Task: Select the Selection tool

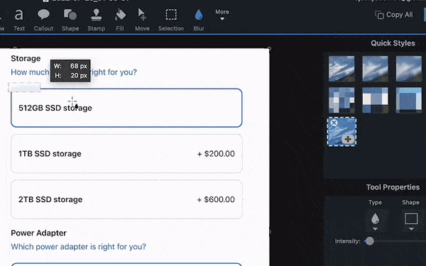Action: coord(171,20)
